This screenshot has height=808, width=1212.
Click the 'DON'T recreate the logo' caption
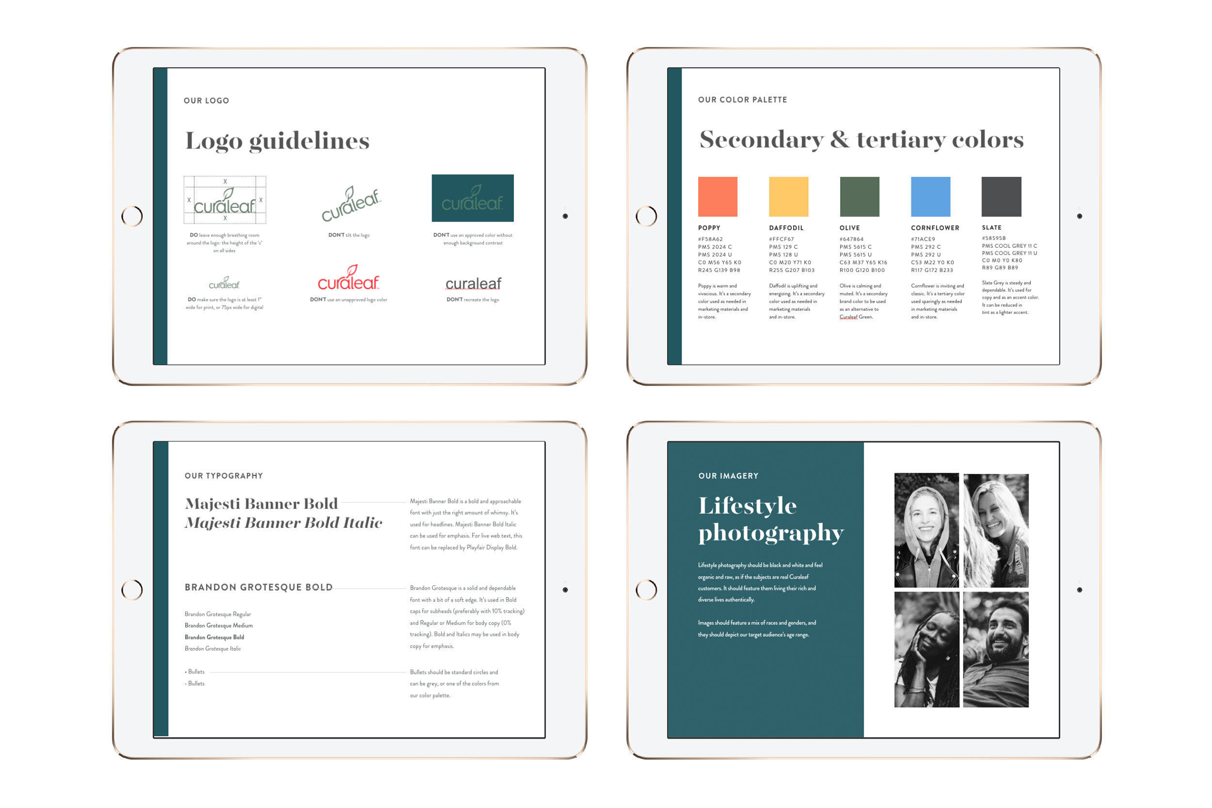(x=473, y=300)
